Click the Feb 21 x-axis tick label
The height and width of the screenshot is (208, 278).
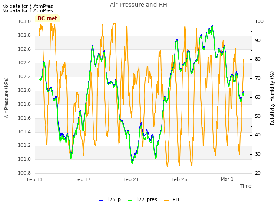click(x=131, y=179)
